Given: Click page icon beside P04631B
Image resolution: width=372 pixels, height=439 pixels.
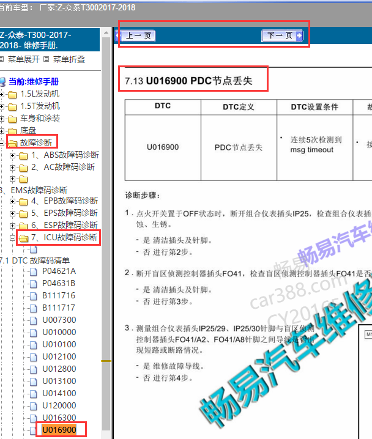Looking at the screenshot, I should pos(33,284).
